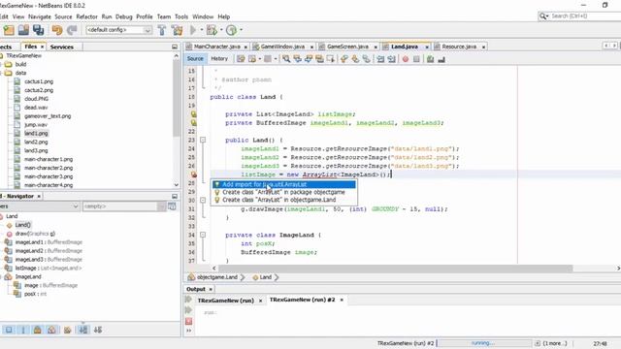Open the Run Project dropdown arrow

202,30
